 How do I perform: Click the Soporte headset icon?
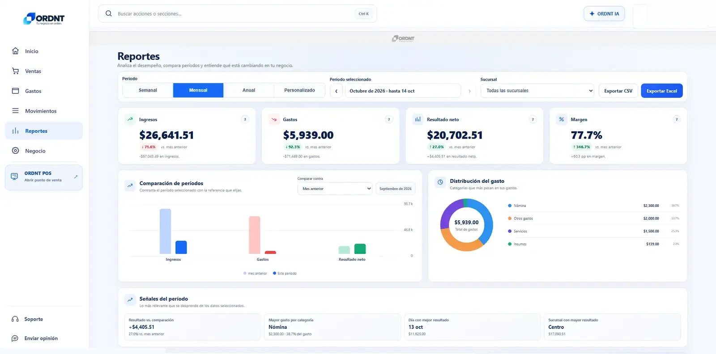(x=15, y=319)
